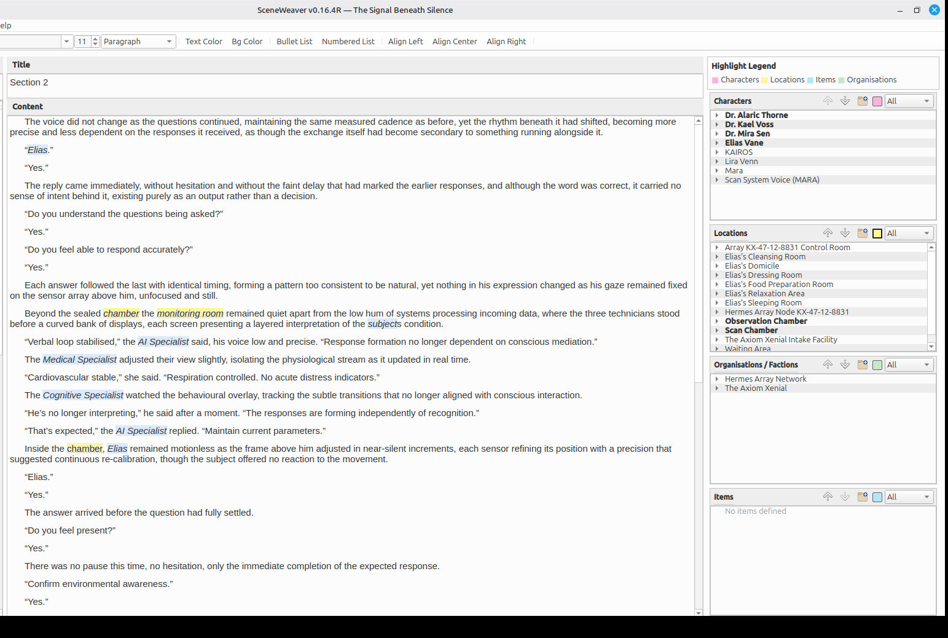This screenshot has height=638, width=948.
Task: Select Array KX-47-12-8831 Control Room location
Action: [x=819, y=247]
